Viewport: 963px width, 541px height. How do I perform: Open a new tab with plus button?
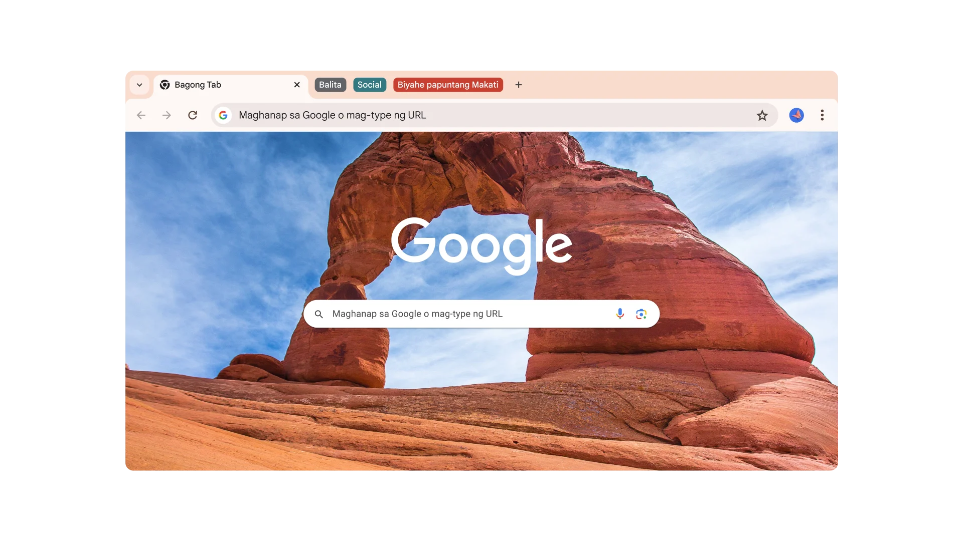pos(519,85)
